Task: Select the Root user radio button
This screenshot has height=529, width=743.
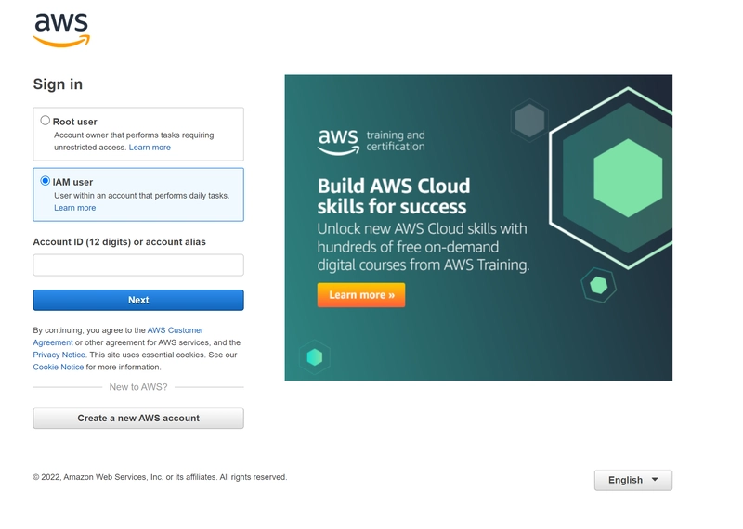Action: pos(45,121)
